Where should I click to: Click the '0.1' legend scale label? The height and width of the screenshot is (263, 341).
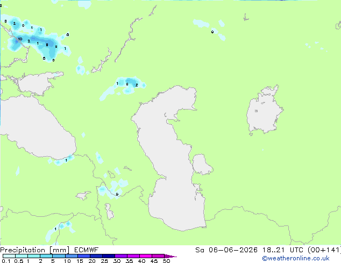click(x=6, y=261)
